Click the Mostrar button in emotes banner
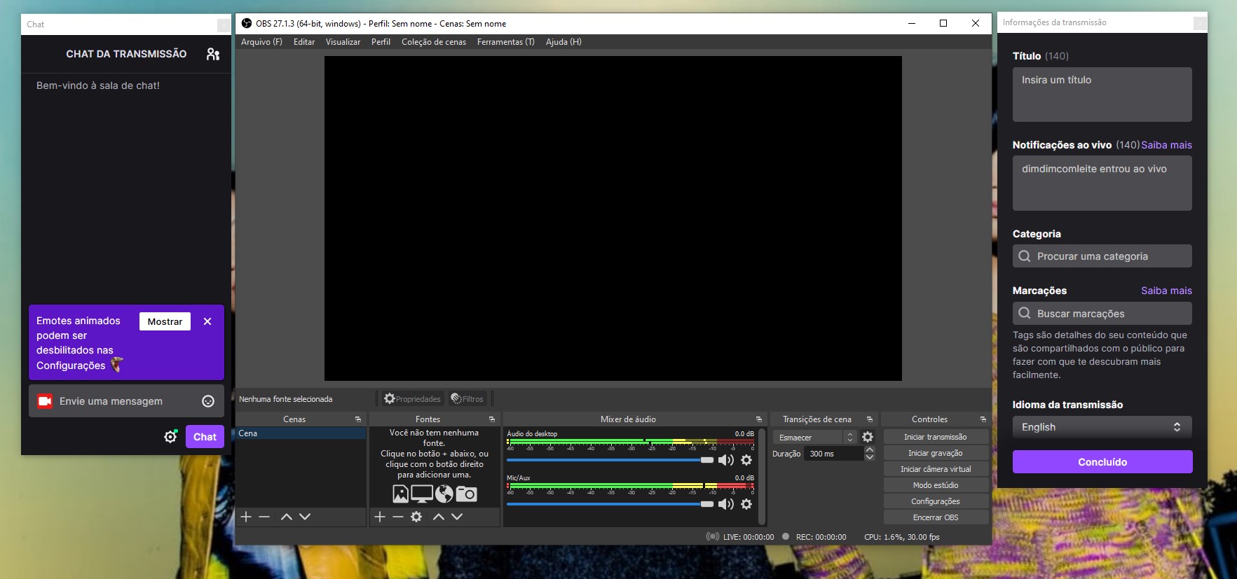 165,321
